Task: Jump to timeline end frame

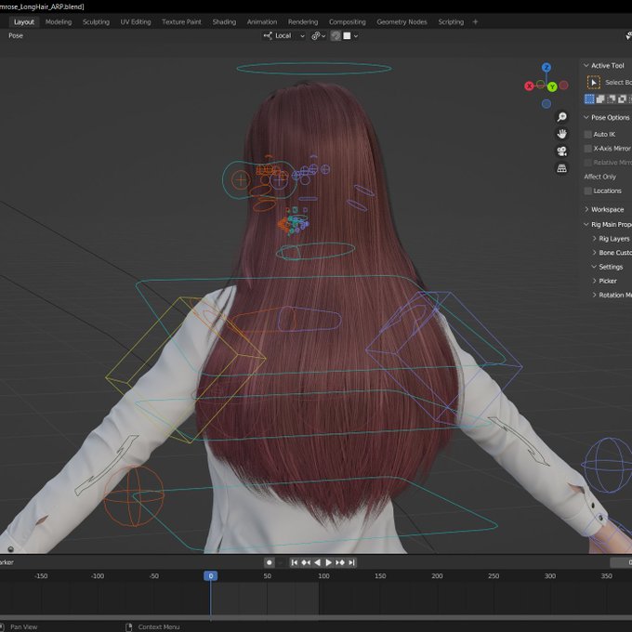Action: (x=351, y=562)
